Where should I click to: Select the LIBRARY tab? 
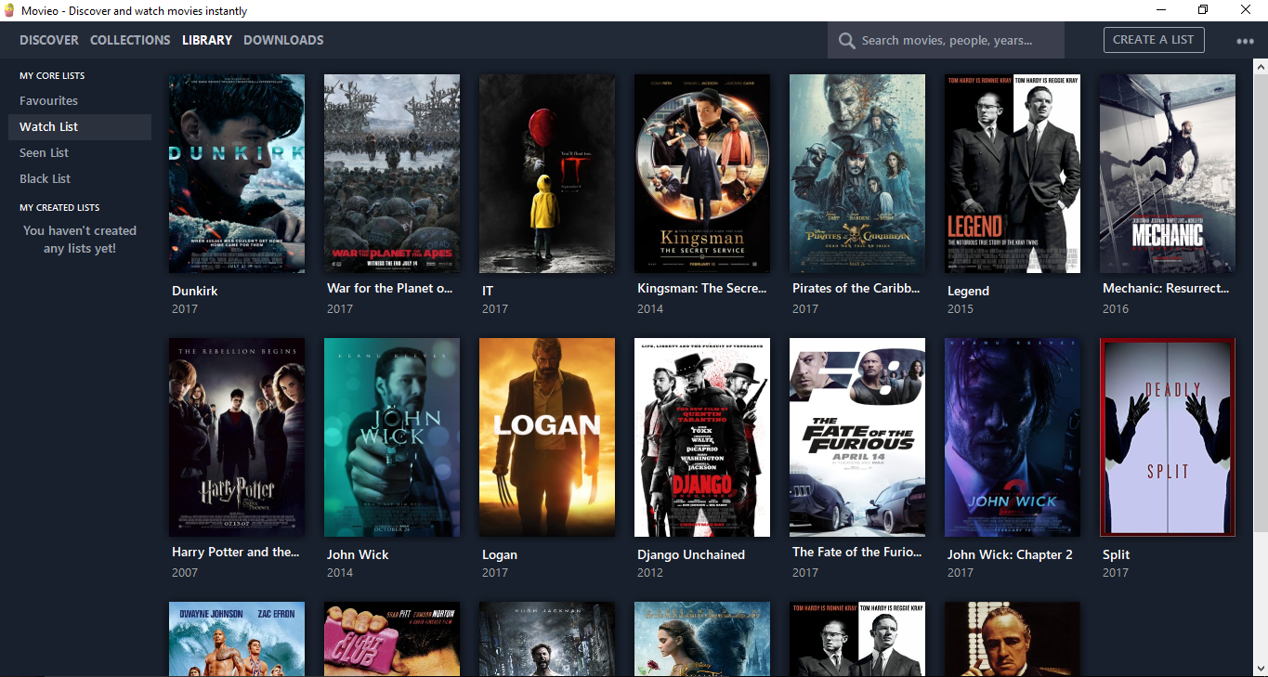206,40
